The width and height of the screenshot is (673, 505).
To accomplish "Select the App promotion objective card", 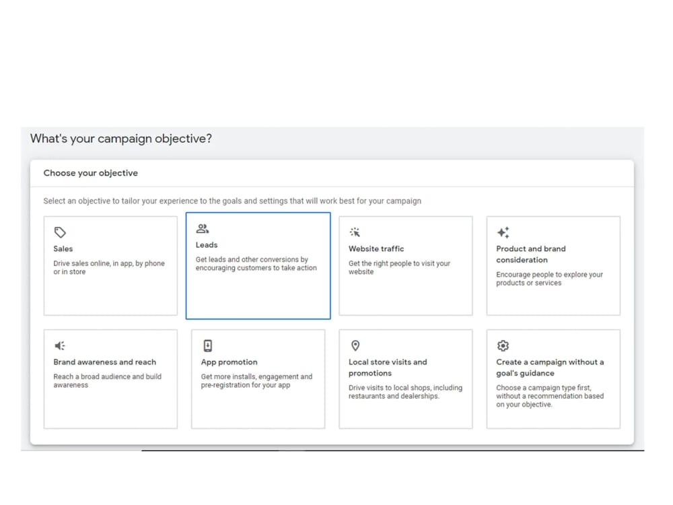I will (258, 379).
